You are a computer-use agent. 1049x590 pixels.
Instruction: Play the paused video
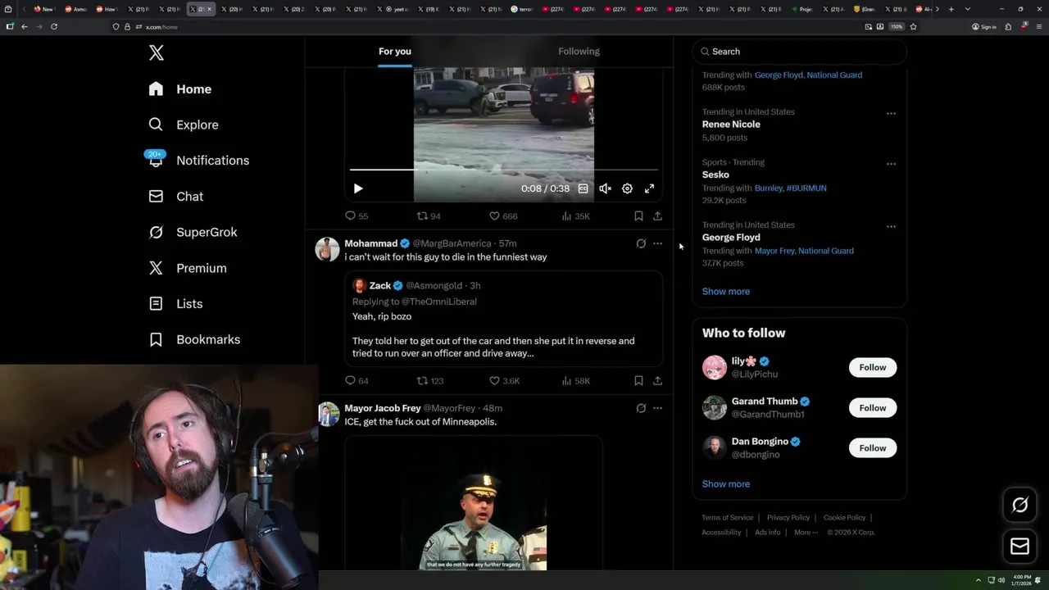coord(358,188)
